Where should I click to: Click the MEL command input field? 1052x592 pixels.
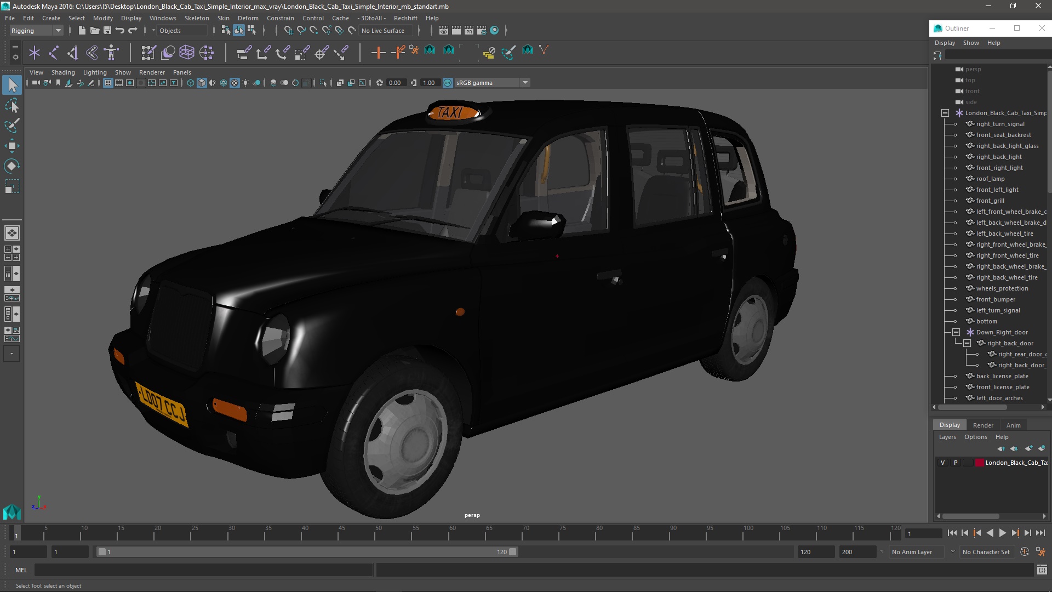204,570
